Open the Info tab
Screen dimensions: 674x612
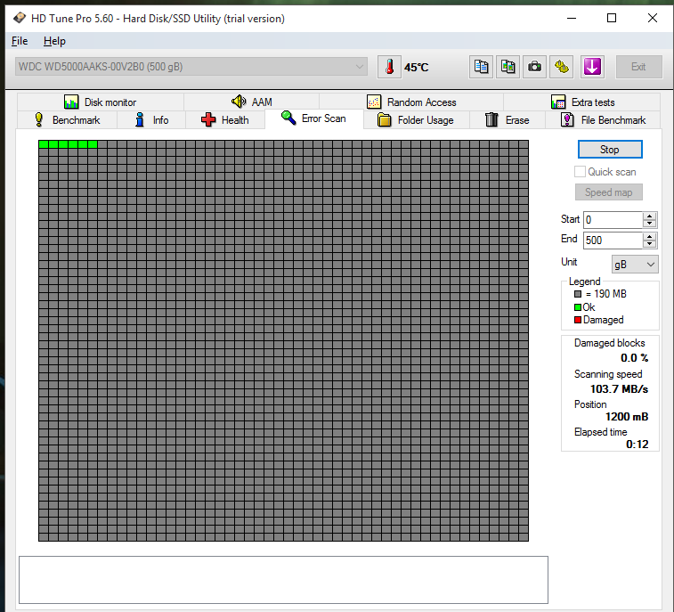coord(151,120)
